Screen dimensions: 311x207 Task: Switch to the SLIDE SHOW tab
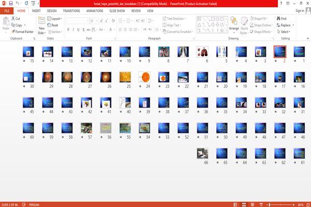[117, 11]
